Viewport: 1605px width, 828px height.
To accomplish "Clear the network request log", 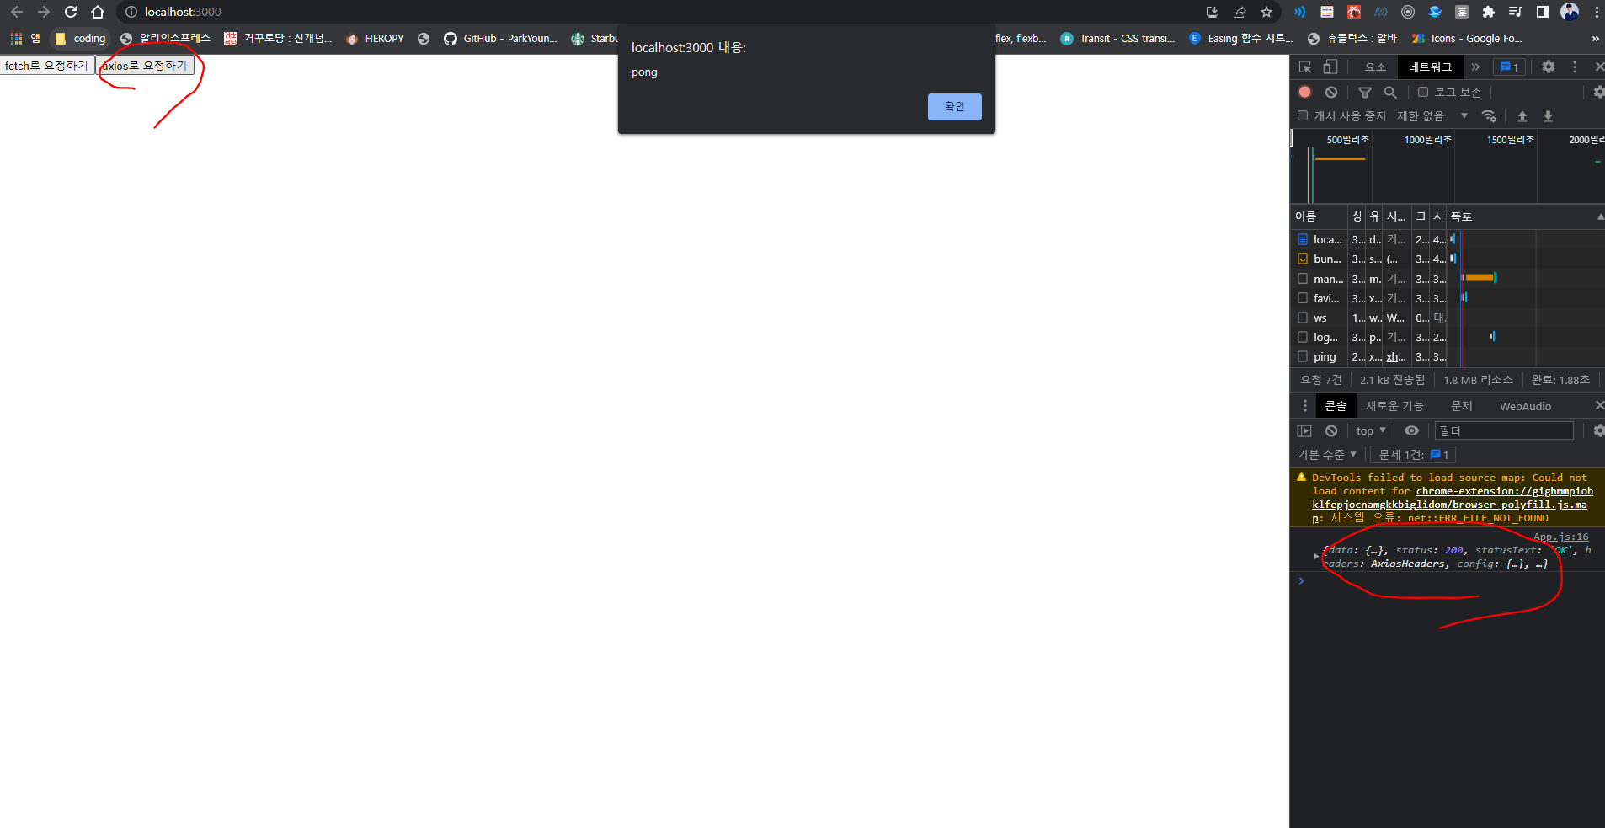I will click(1331, 92).
